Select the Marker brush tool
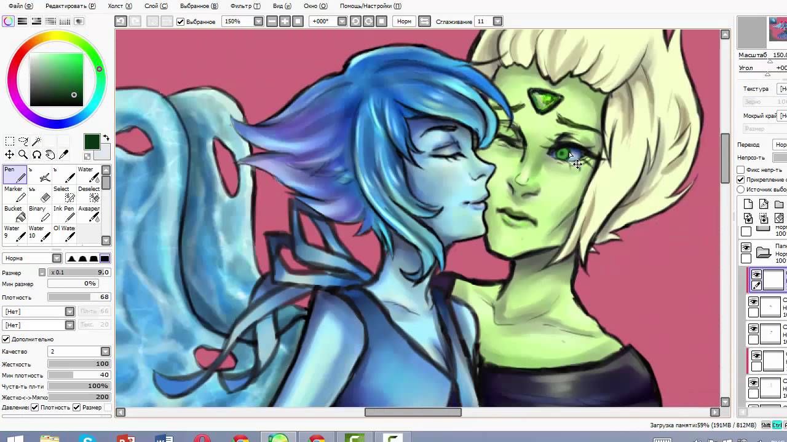 pyautogui.click(x=15, y=195)
